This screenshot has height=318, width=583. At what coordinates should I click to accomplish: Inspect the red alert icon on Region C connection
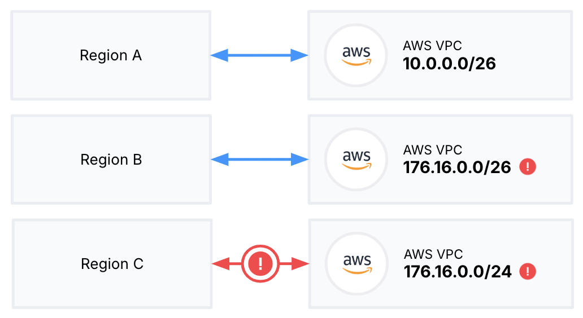260,263
